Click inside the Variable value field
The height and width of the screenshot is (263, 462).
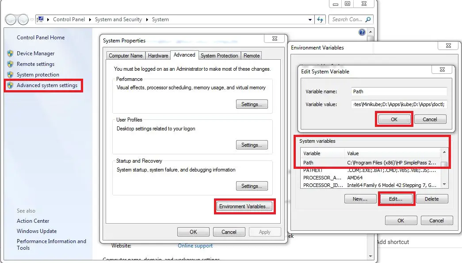coord(398,104)
